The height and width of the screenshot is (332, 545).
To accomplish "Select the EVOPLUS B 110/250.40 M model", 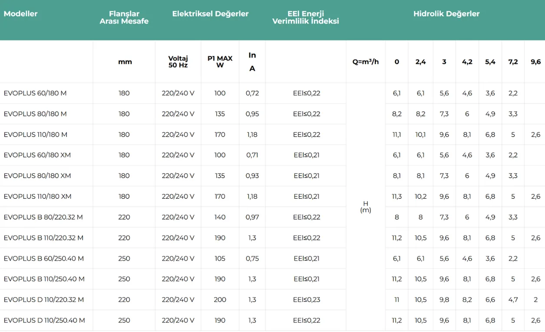I will [x=44, y=279].
